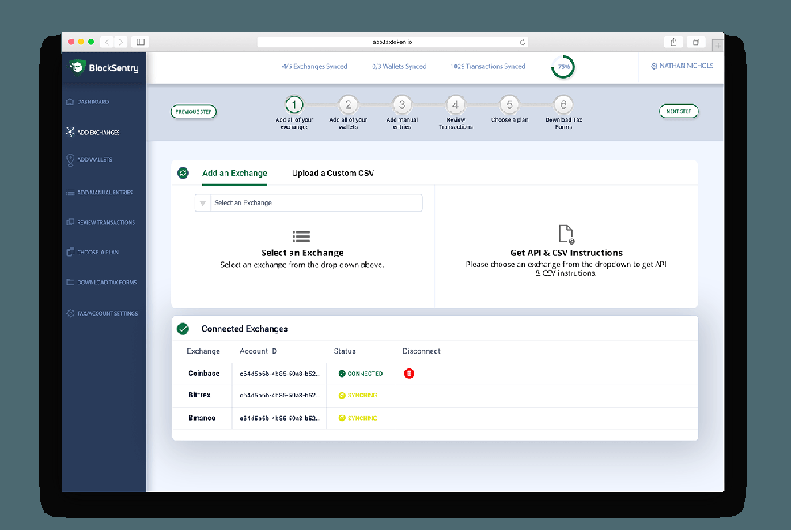Select step 4 Review Transactions
This screenshot has height=530, width=791.
(456, 105)
